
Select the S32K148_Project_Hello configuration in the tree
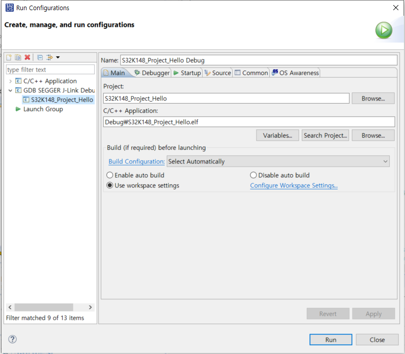(62, 100)
